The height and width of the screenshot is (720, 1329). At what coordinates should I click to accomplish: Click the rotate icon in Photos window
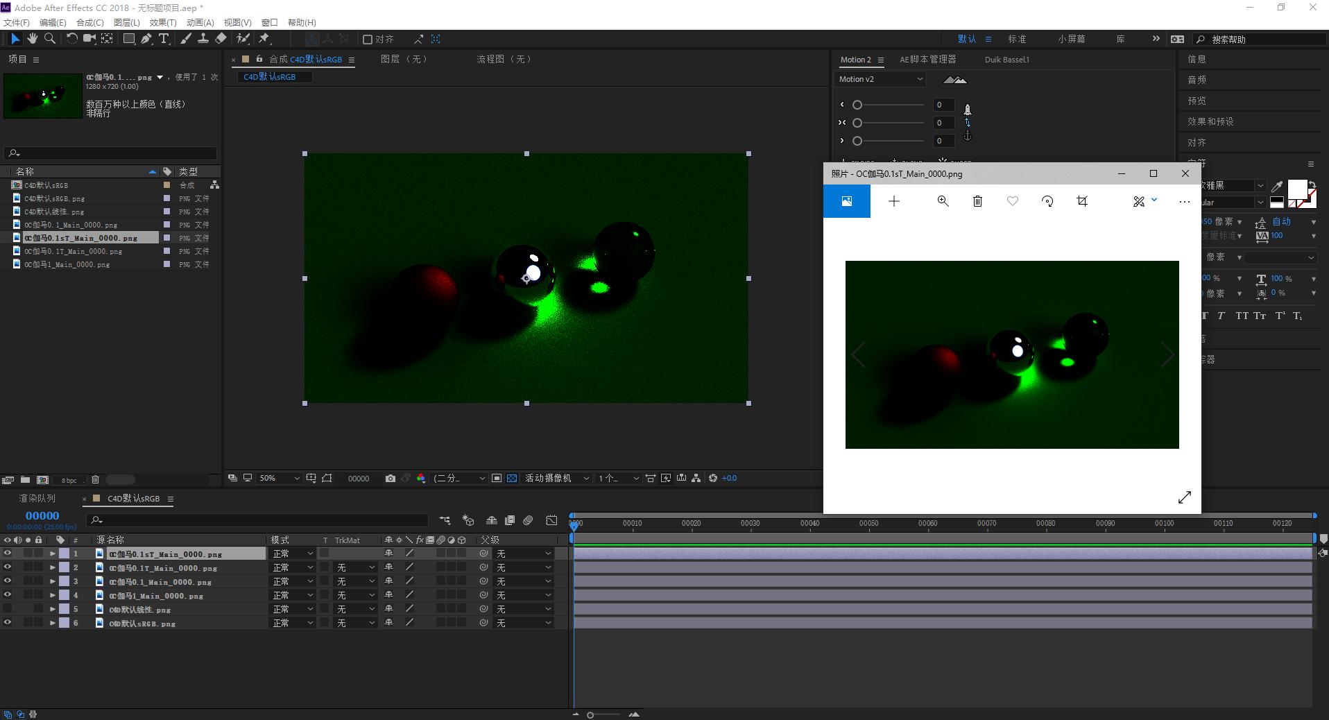pyautogui.click(x=1047, y=201)
